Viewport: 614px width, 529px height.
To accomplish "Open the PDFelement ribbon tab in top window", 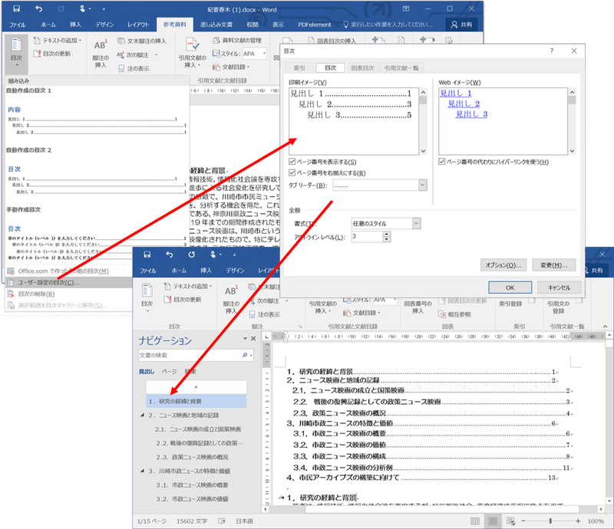I will click(x=314, y=25).
